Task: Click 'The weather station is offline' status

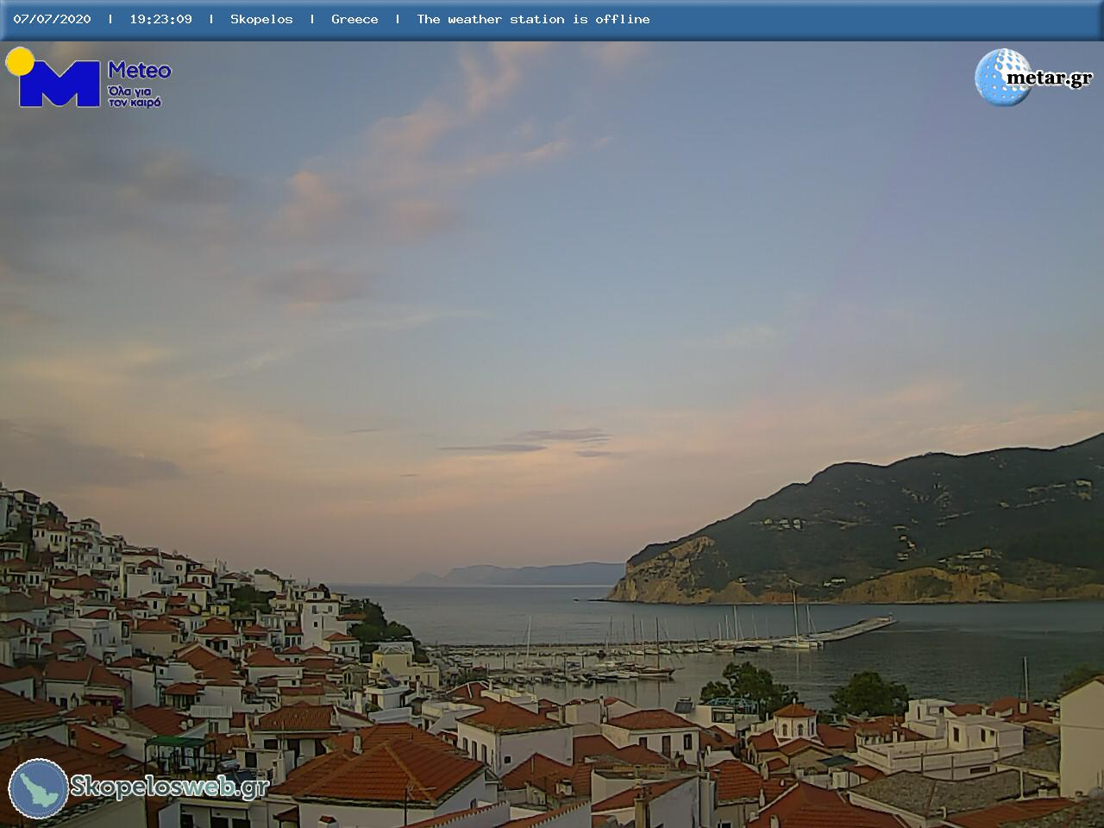Action: (x=533, y=19)
